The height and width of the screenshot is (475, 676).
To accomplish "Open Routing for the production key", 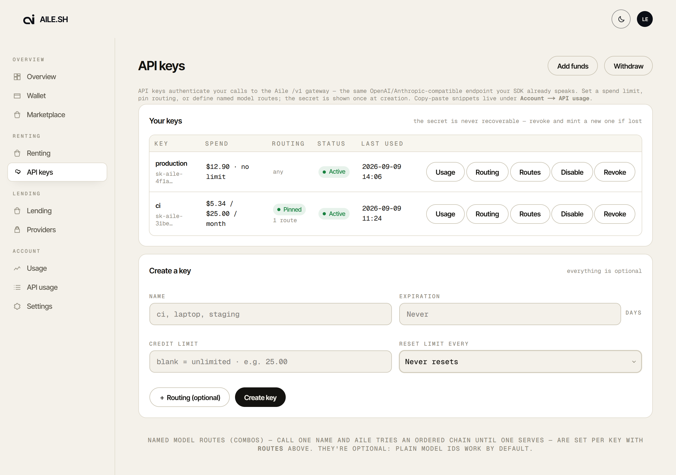I will pyautogui.click(x=487, y=172).
